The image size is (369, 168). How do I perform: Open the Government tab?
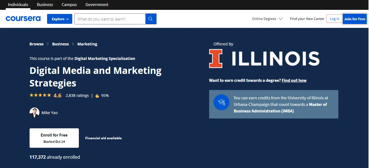[97, 5]
